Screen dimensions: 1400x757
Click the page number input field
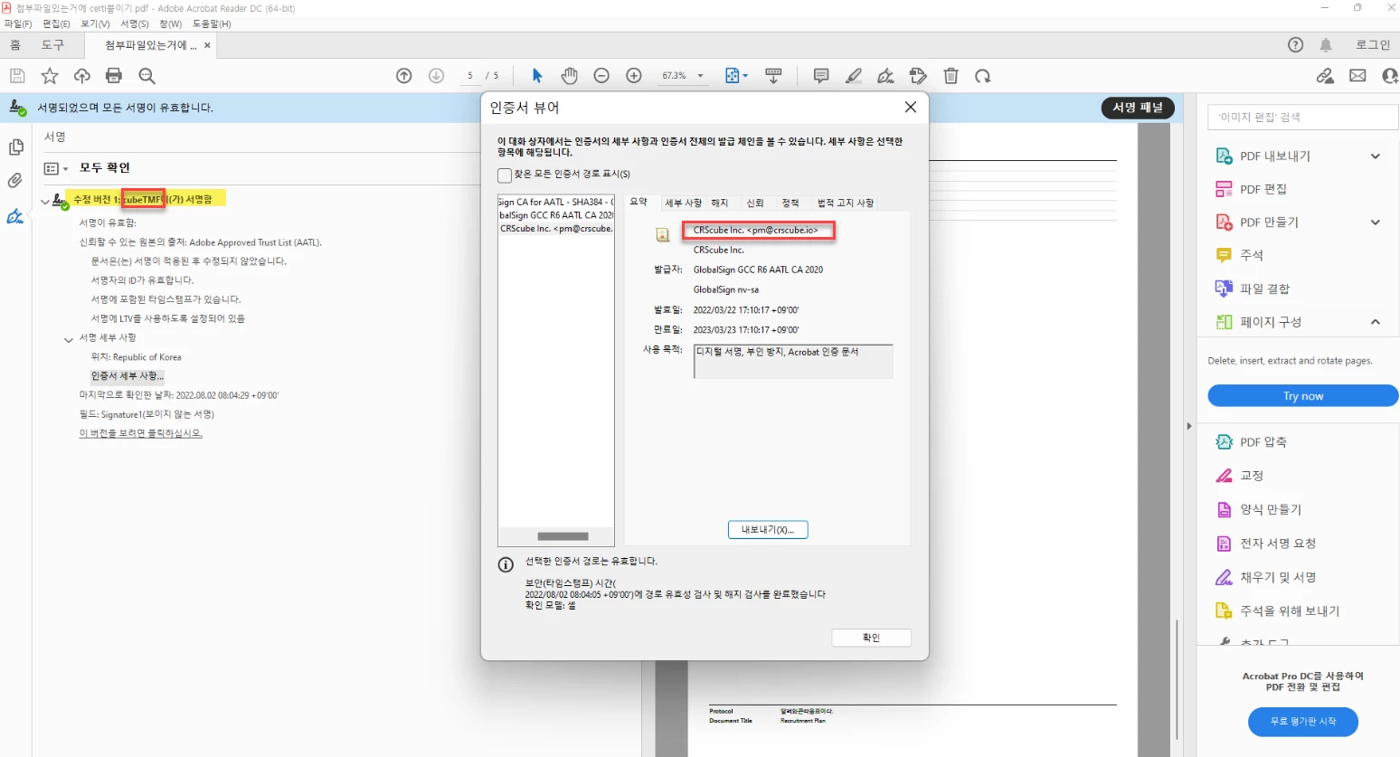469,76
